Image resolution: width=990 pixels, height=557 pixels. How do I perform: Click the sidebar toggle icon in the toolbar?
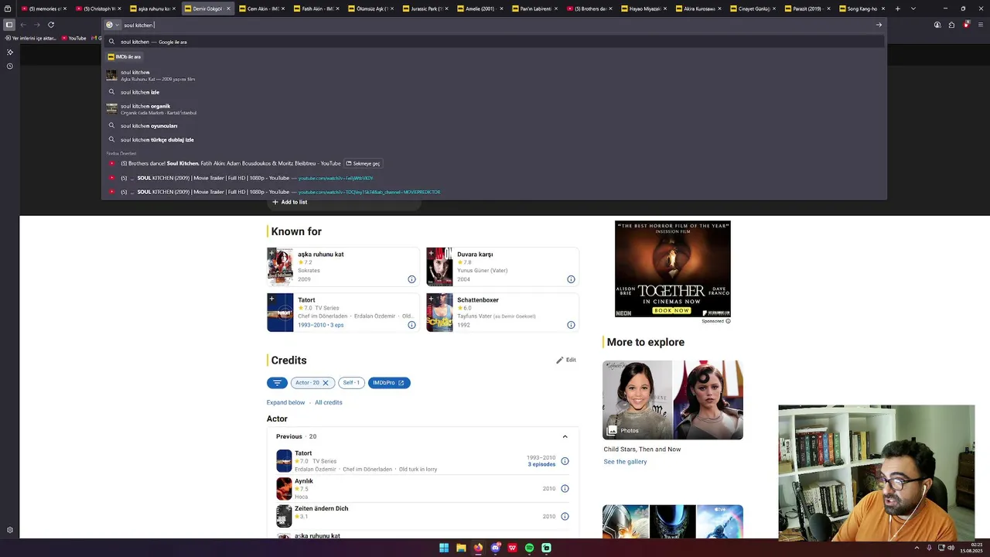pyautogui.click(x=9, y=25)
